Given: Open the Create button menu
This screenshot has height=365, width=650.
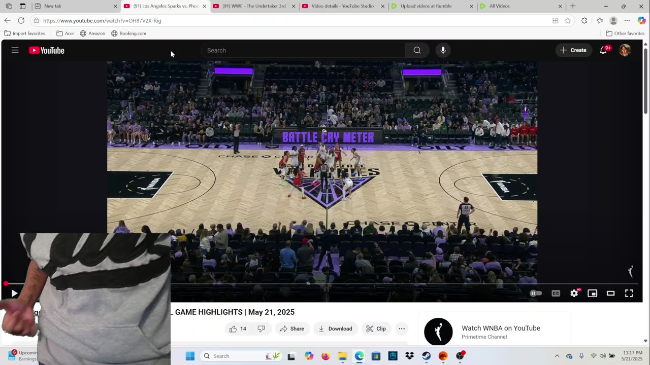Looking at the screenshot, I should pyautogui.click(x=573, y=50).
